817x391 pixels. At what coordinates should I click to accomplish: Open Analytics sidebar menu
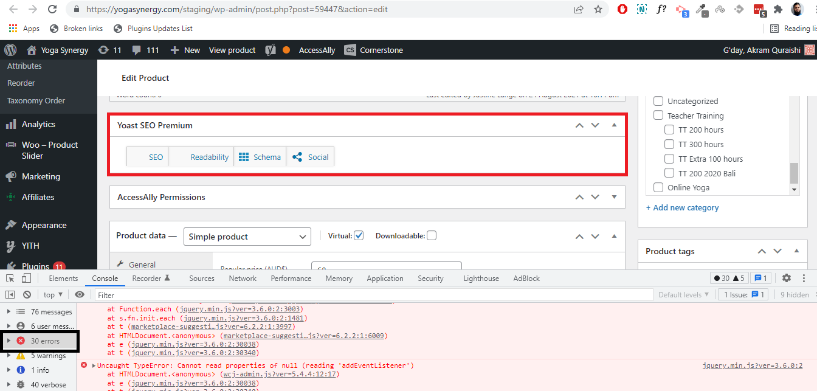[x=38, y=124]
